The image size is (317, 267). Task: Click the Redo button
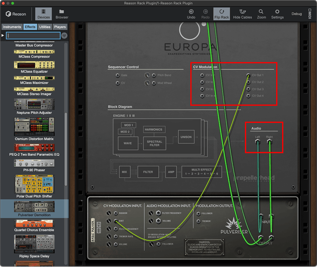pos(205,14)
